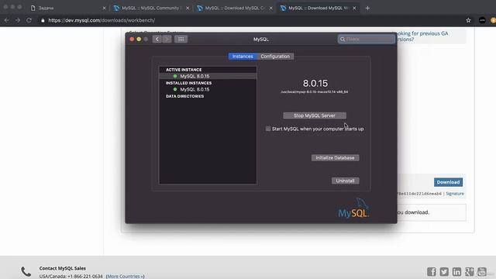The image size is (496, 279).
Task: Click the Initialize Database button
Action: (x=335, y=158)
